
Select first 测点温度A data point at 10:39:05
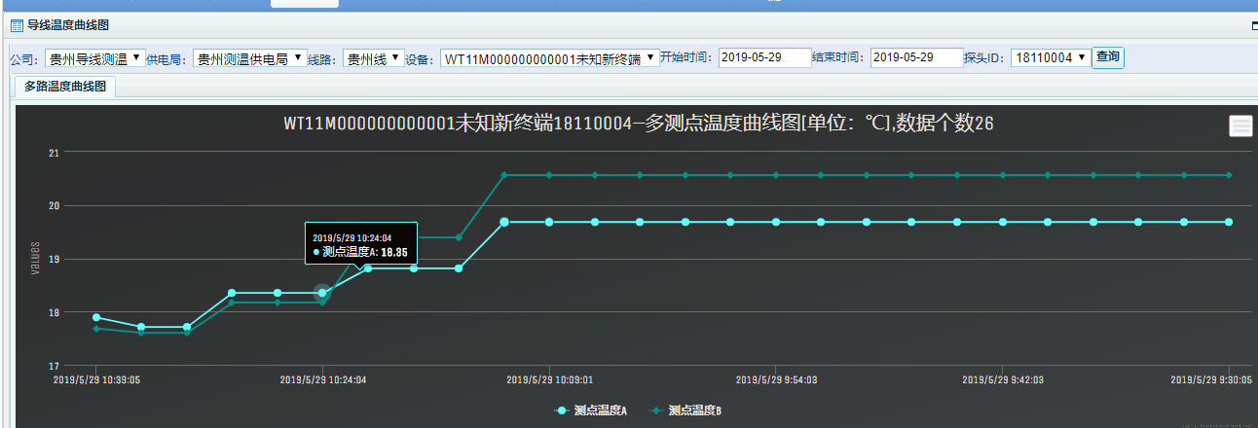pos(96,317)
